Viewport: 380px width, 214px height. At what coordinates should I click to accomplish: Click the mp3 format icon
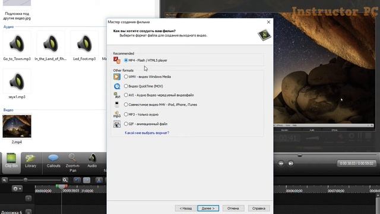coord(117,114)
